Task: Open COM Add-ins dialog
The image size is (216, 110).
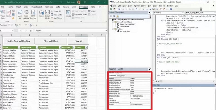Action: (x=33, y=14)
